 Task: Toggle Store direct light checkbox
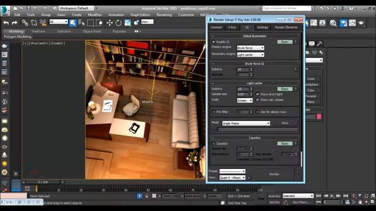257,94
